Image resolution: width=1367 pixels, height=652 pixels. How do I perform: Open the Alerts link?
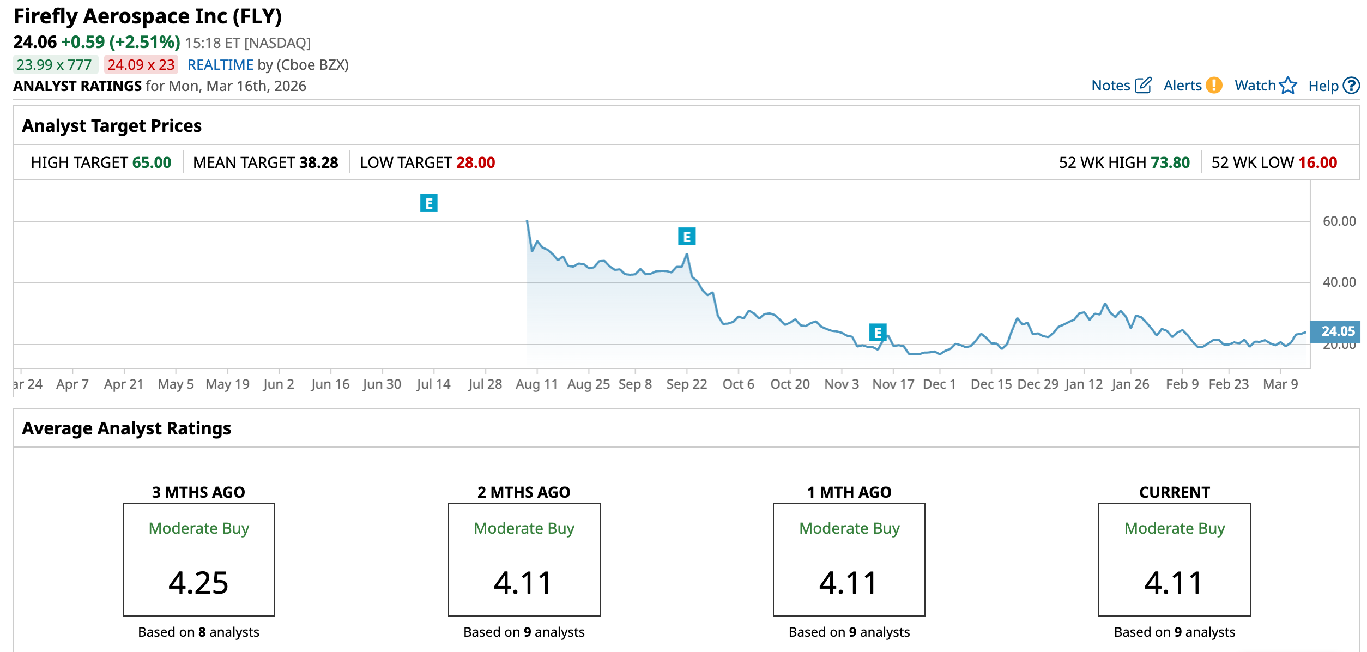point(1182,86)
